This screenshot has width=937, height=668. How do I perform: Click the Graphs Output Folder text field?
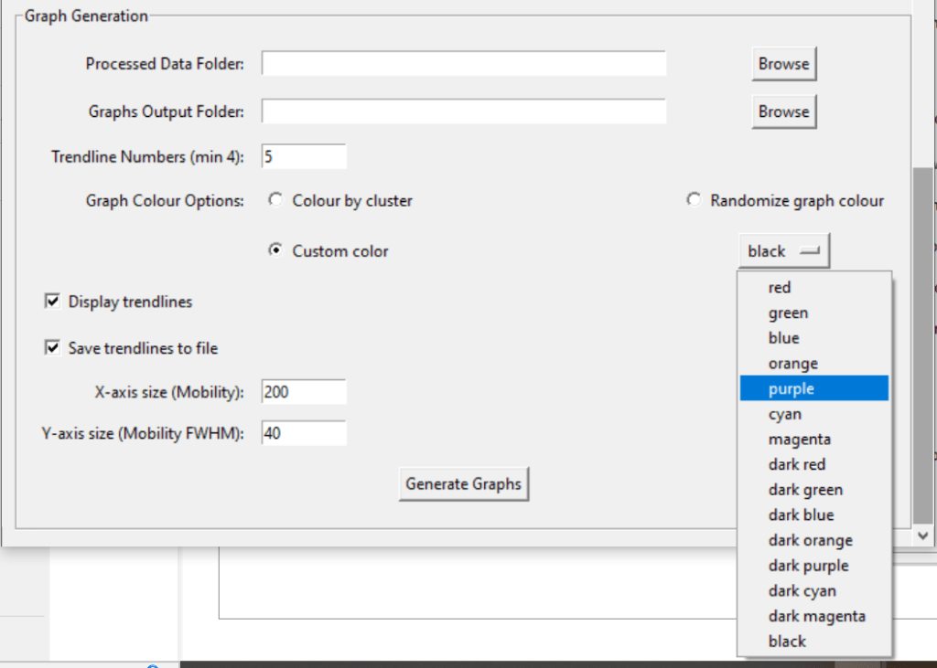click(x=464, y=111)
